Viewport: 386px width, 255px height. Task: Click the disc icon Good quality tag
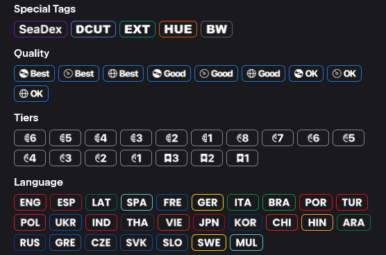click(216, 73)
